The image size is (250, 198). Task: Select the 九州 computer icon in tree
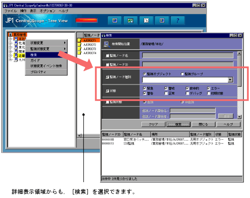point(16,59)
